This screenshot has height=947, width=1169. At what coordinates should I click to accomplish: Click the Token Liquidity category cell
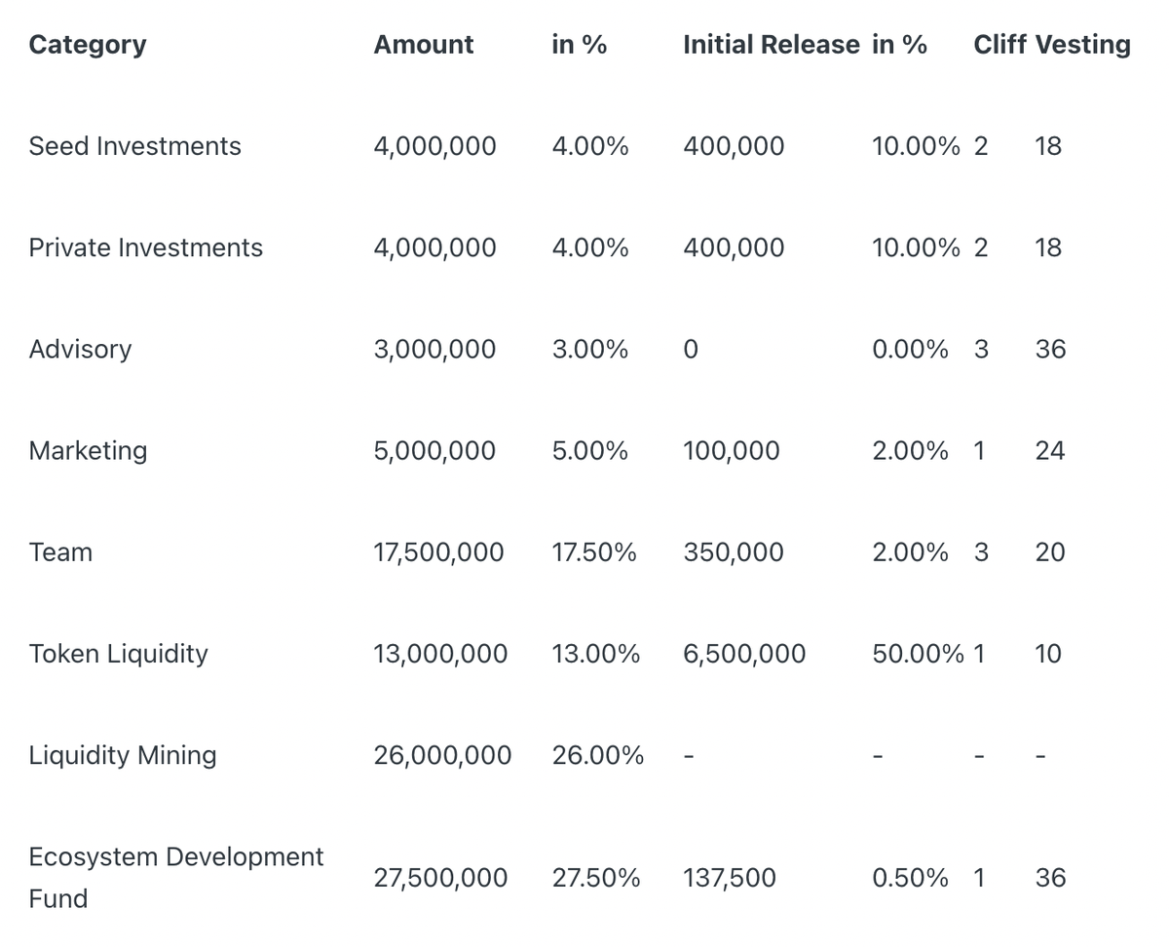(118, 654)
